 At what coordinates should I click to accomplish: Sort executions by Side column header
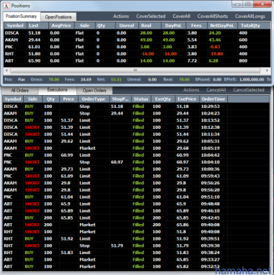(x=32, y=99)
